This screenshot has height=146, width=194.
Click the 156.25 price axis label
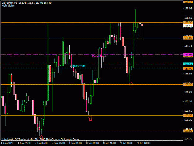tap(188, 92)
